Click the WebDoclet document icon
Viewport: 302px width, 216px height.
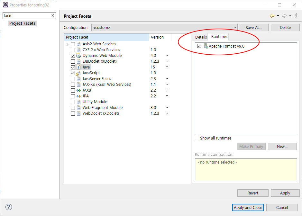(x=78, y=113)
